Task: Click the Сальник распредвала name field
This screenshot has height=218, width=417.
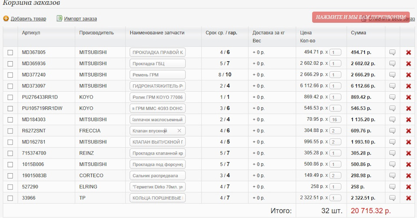Action: pos(157,175)
